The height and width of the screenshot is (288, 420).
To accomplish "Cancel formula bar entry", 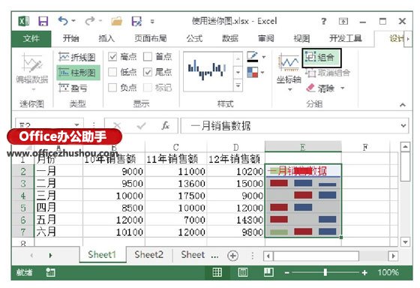I will (x=117, y=125).
